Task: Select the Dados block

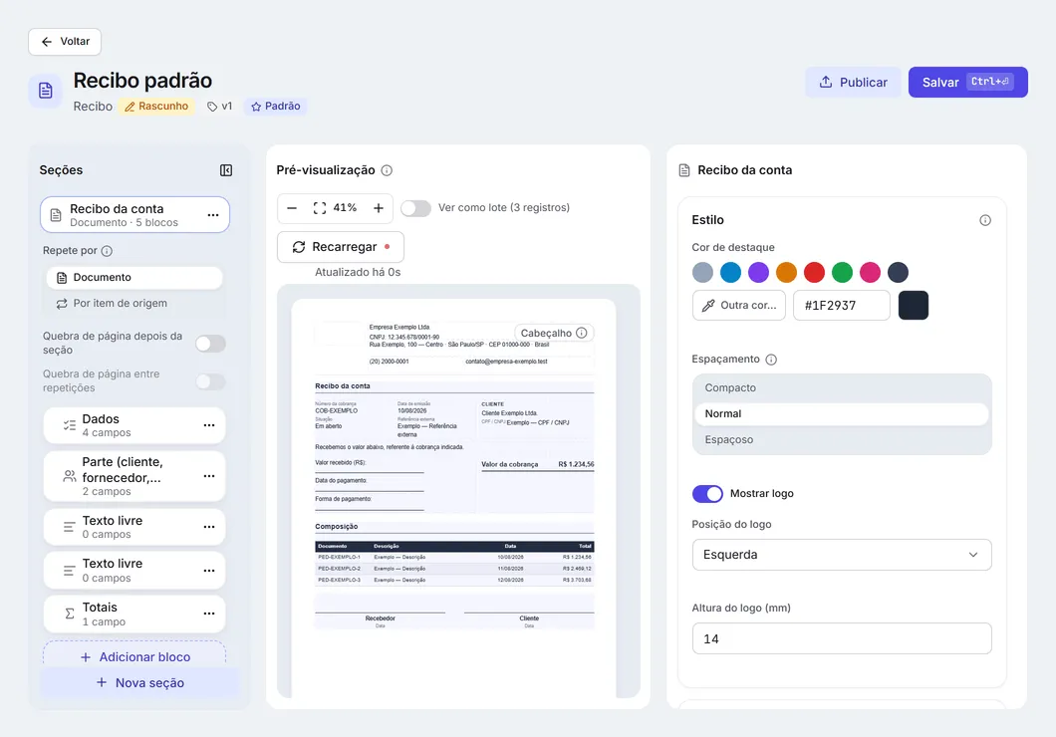Action: [x=134, y=425]
